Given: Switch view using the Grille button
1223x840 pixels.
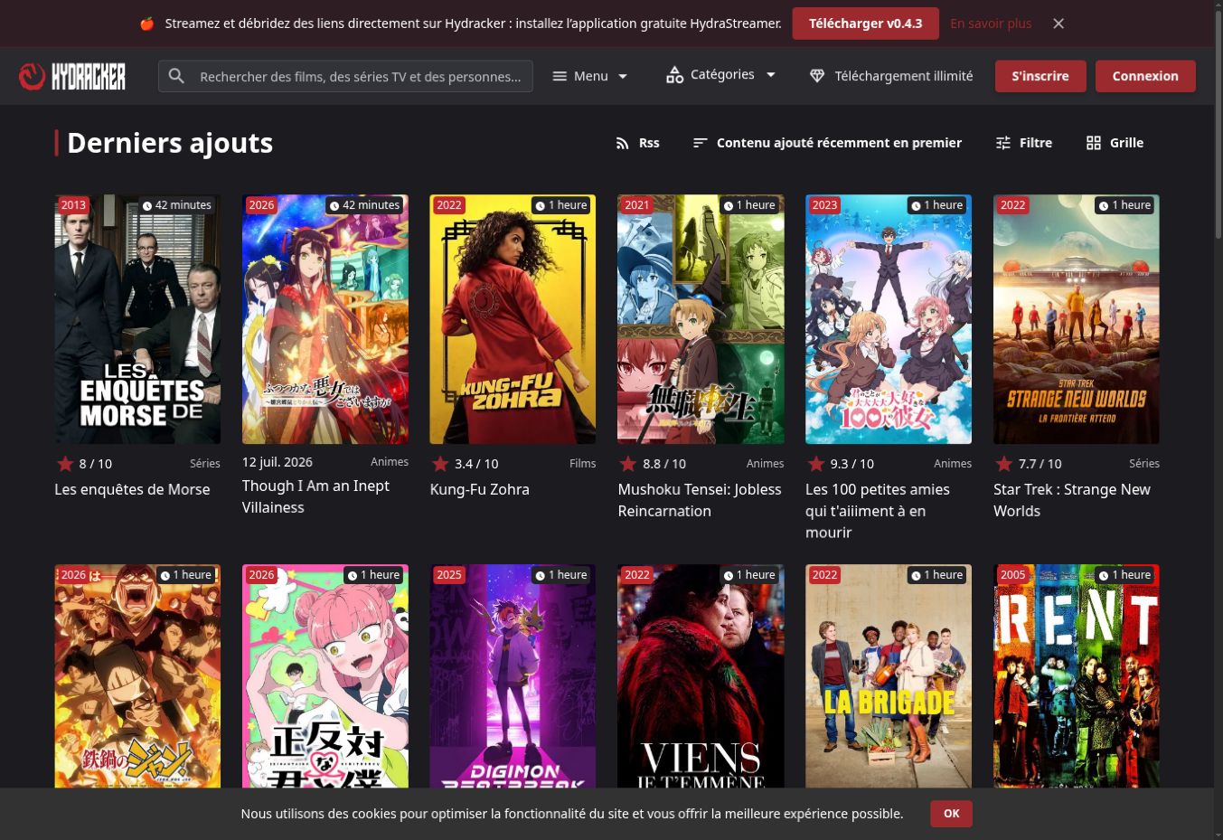Looking at the screenshot, I should click(1115, 143).
